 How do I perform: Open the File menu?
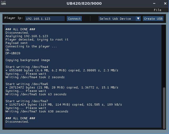pos(157,10)
